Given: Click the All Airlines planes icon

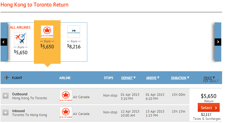Looking at the screenshot, I should pyautogui.click(x=21, y=38).
